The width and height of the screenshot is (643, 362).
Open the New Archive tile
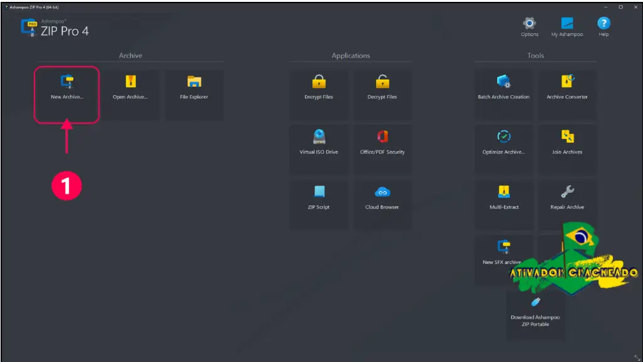click(x=67, y=95)
